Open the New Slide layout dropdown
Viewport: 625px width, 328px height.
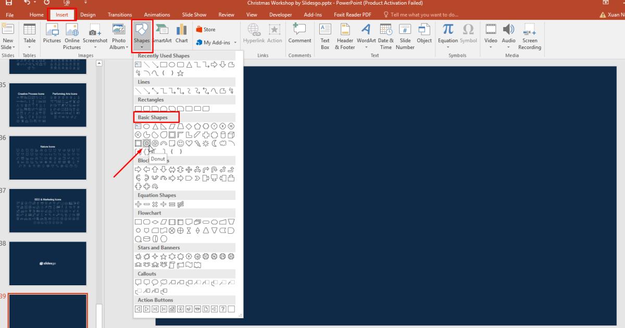coord(8,47)
